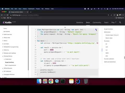125x93 pixels.
Task: Click the page vertical scrollbar
Action: 124,58
